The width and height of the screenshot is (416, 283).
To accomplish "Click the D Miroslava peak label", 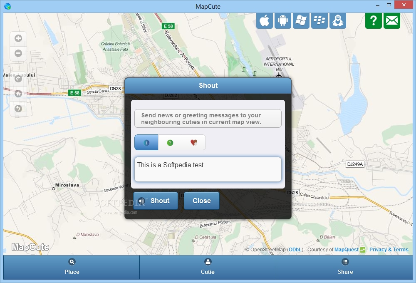I will [87, 235].
